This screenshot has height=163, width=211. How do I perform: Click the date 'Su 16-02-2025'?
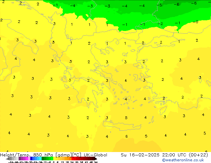140,155
